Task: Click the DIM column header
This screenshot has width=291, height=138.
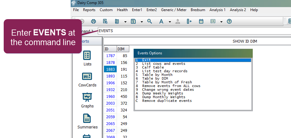Action: pos(121,49)
